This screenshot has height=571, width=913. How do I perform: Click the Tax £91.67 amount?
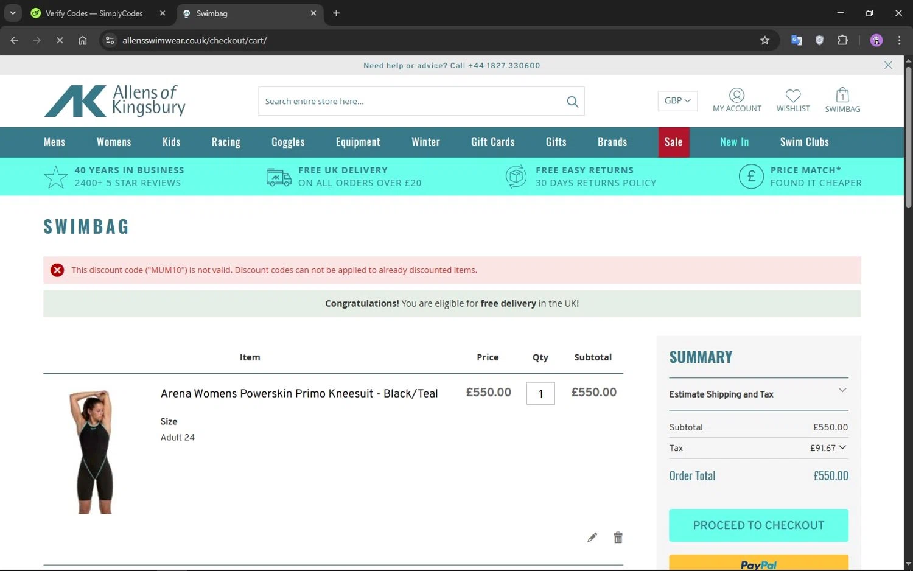(822, 448)
